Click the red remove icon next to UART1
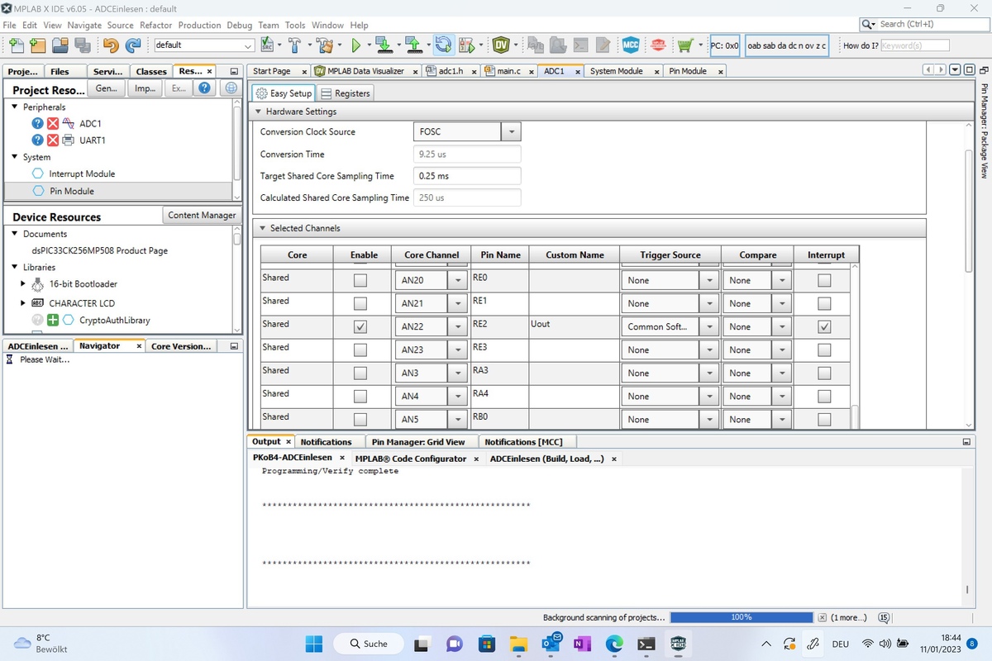The height and width of the screenshot is (661, 992). tap(53, 140)
